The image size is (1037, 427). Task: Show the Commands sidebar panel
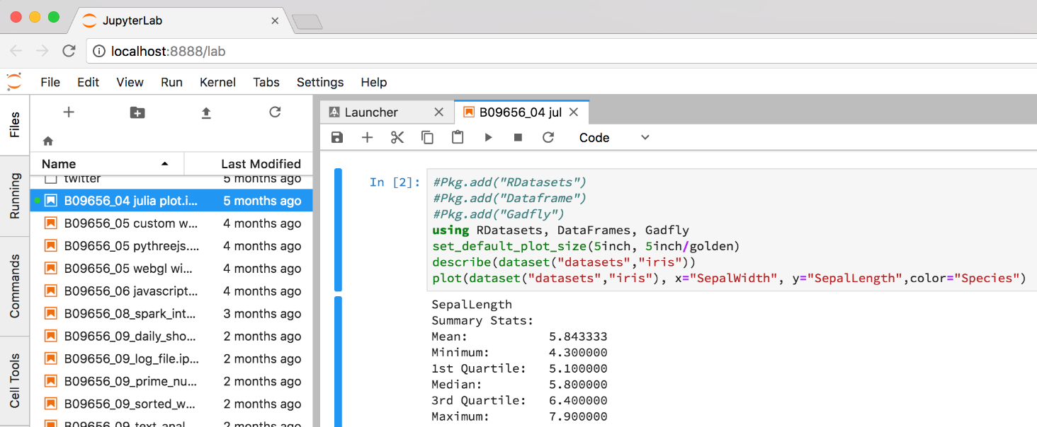[15, 285]
